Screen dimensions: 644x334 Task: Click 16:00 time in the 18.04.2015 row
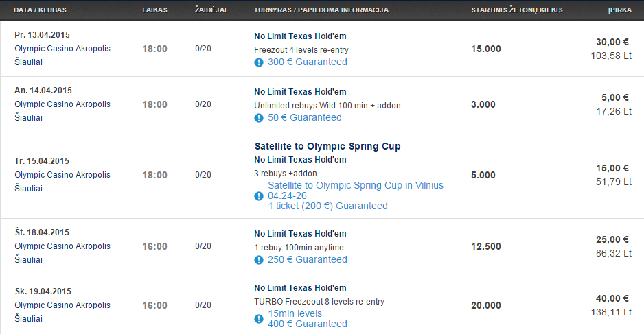pyautogui.click(x=155, y=247)
